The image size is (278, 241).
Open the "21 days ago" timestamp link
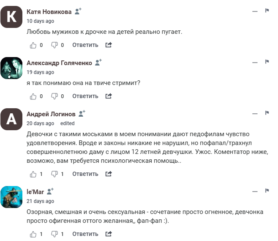[40, 201]
